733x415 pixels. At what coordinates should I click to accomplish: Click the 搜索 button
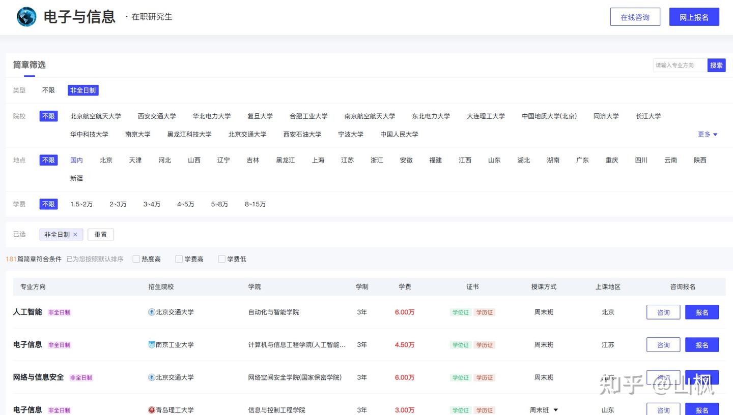pyautogui.click(x=716, y=66)
